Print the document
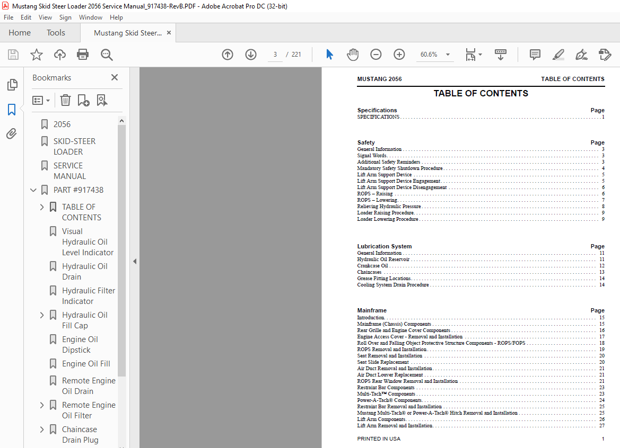The height and width of the screenshot is (448, 620). [83, 55]
